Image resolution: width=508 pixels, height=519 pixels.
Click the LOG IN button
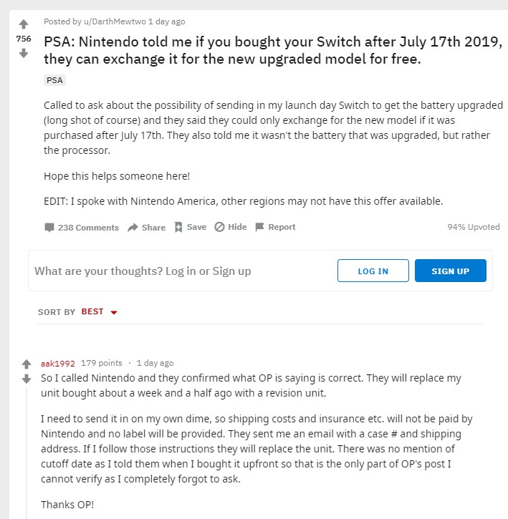tap(373, 271)
